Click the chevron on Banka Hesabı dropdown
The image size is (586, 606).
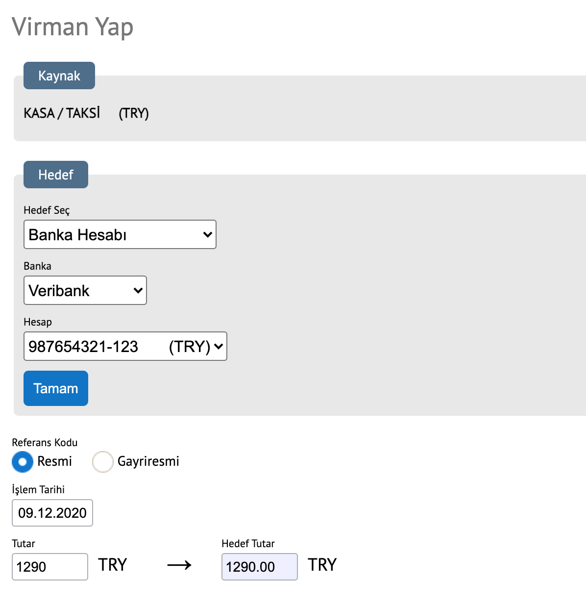point(208,235)
